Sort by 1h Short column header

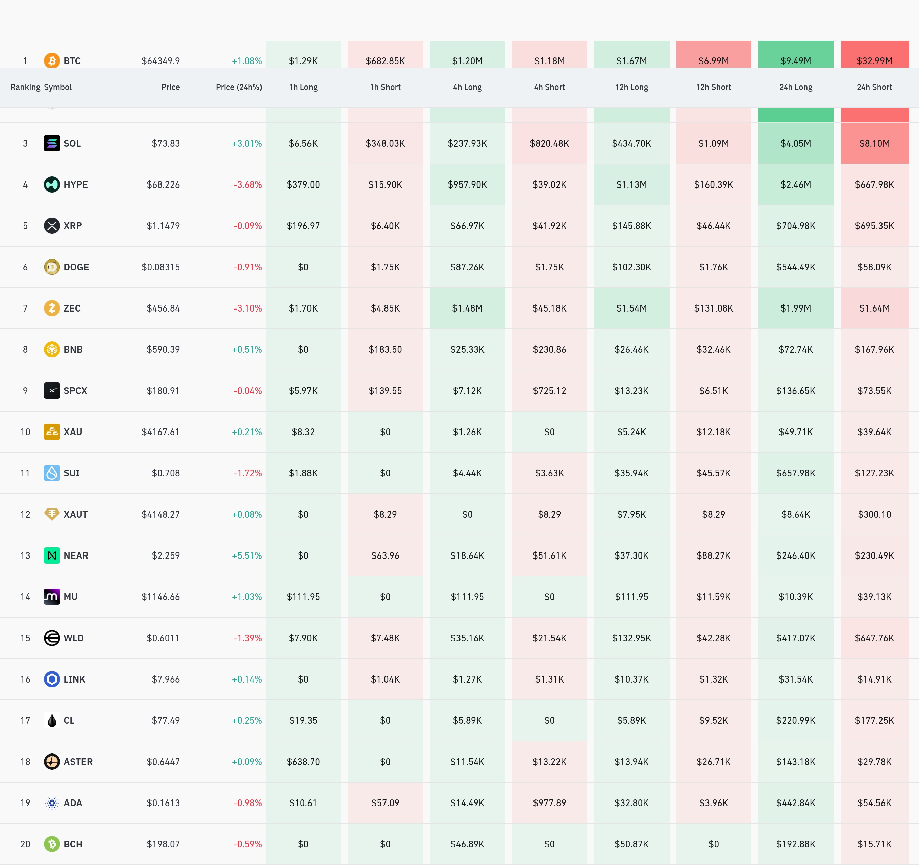point(385,87)
